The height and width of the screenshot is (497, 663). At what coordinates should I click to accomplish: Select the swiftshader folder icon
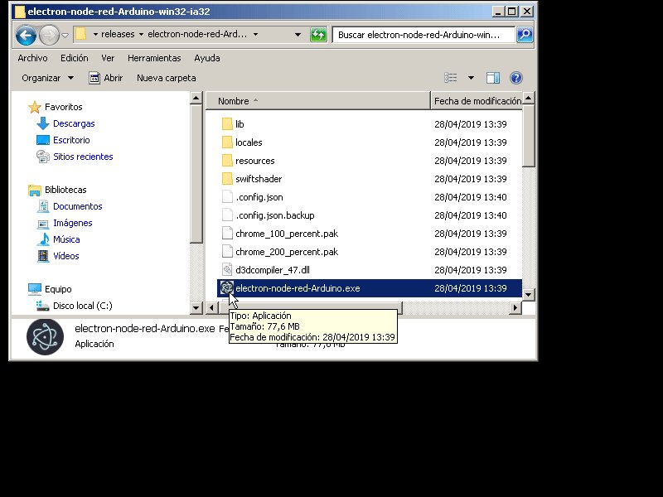(227, 179)
